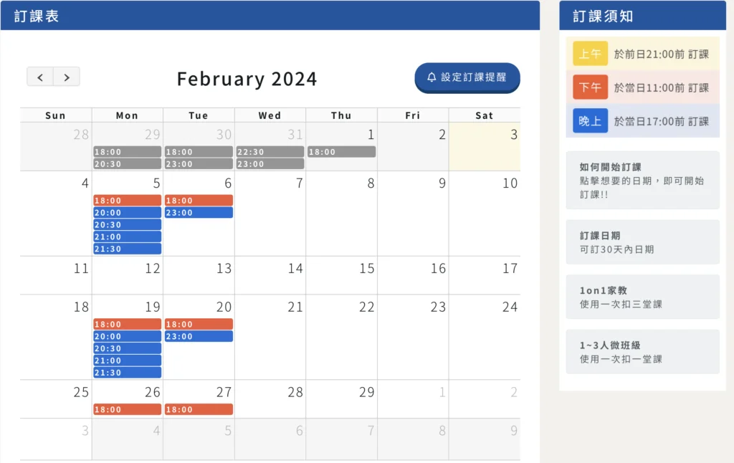Click the 設定訂課提醒 reminder button
This screenshot has height=463, width=734.
pos(467,77)
